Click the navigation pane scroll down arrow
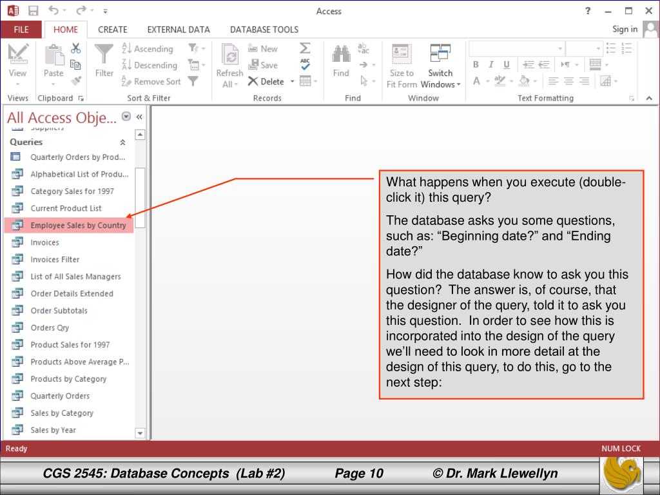Image resolution: width=660 pixels, height=495 pixels. (x=140, y=432)
